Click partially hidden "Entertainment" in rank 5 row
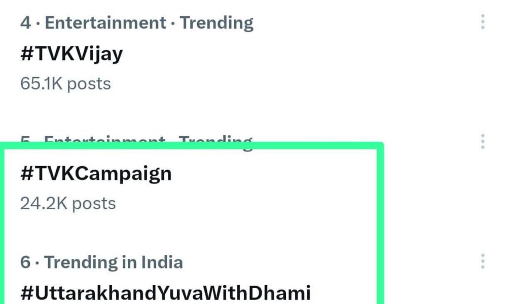The width and height of the screenshot is (507, 304). (x=104, y=140)
